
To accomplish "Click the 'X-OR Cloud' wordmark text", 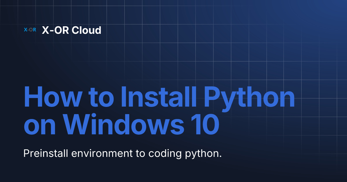I will pos(72,30).
